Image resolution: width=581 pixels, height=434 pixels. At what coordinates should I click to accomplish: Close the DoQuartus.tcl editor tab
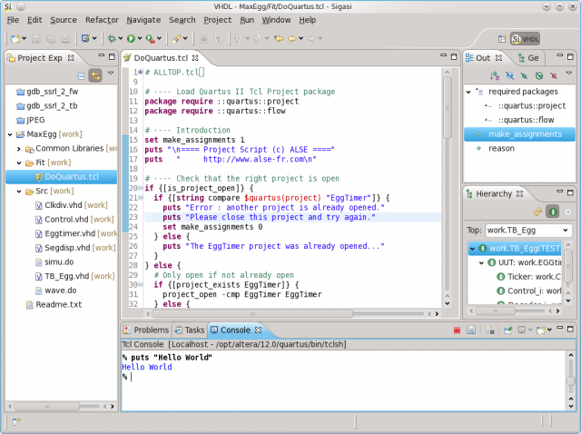click(195, 58)
